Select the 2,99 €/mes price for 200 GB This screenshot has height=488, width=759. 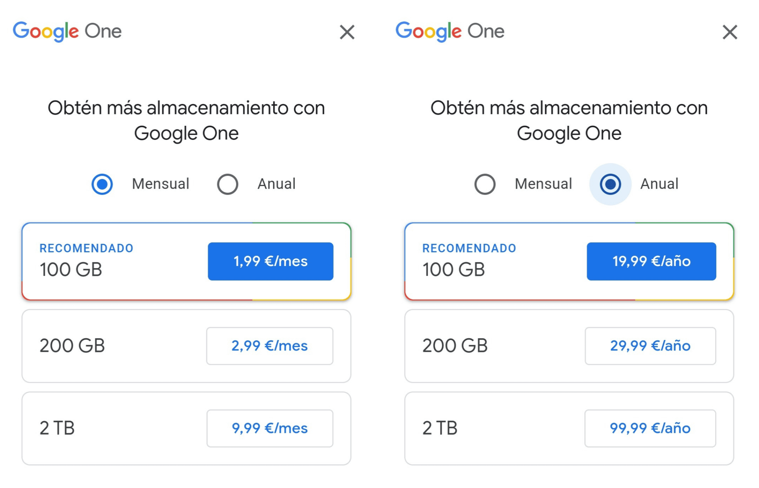(x=269, y=346)
